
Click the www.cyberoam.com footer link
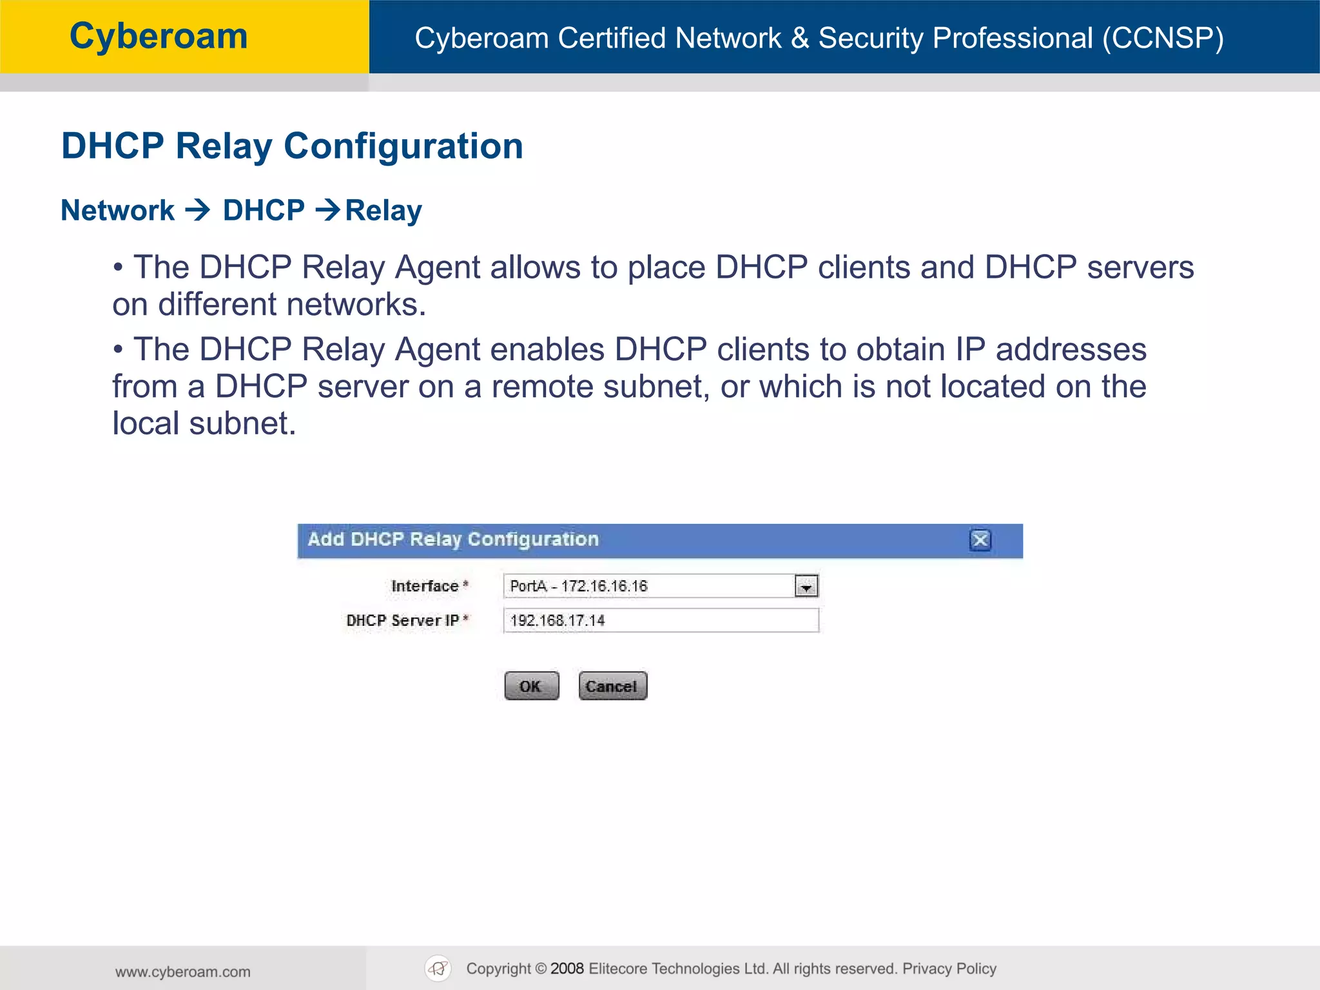click(183, 972)
